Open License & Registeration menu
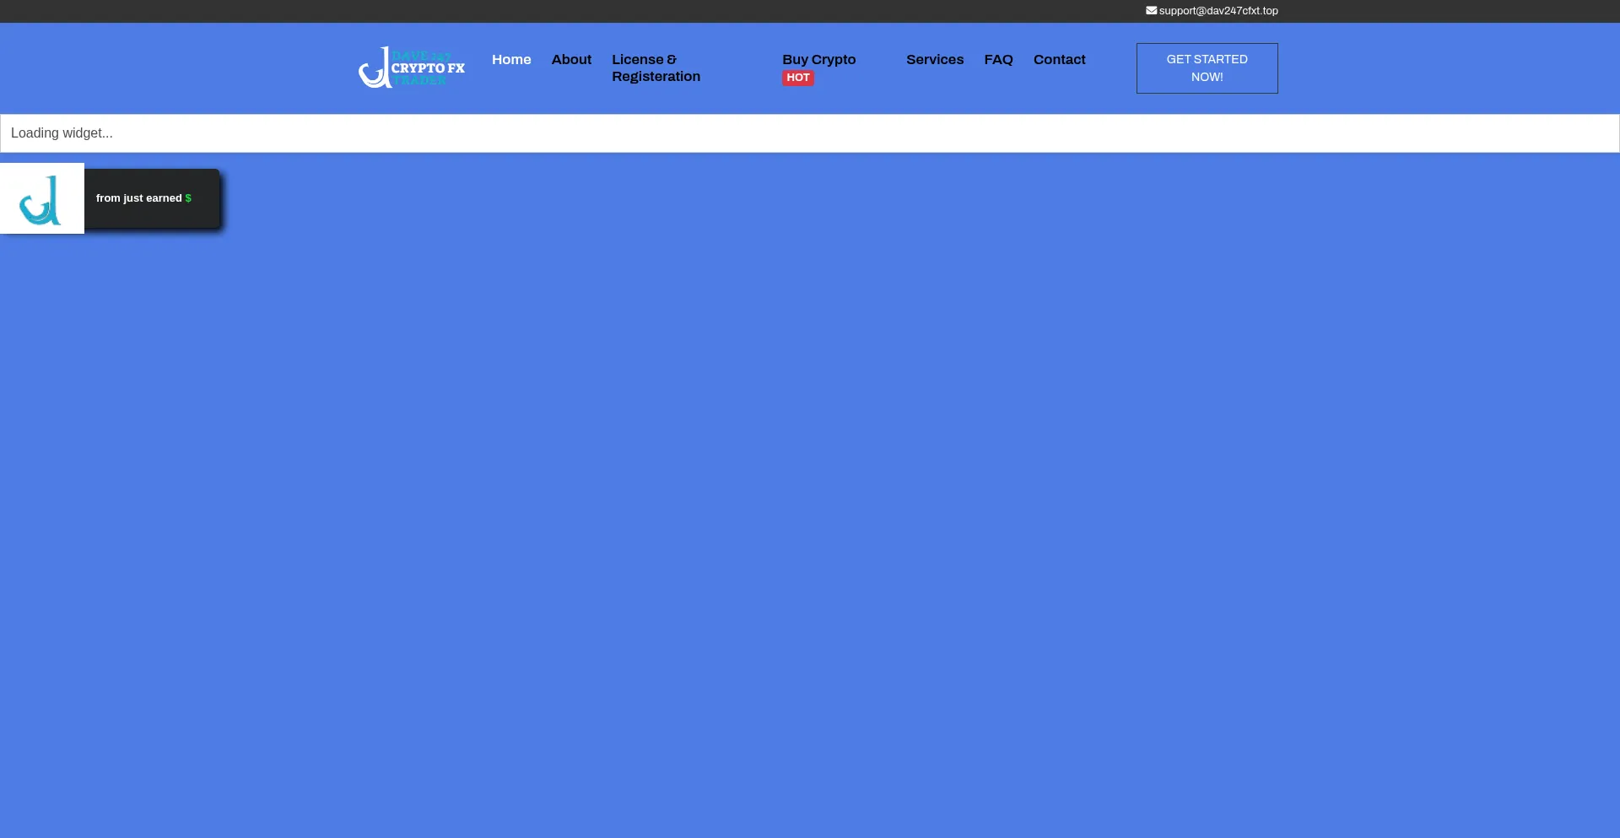 pyautogui.click(x=656, y=68)
